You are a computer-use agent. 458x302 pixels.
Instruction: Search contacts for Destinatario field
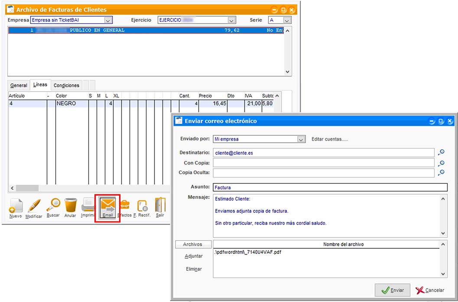tap(441, 152)
